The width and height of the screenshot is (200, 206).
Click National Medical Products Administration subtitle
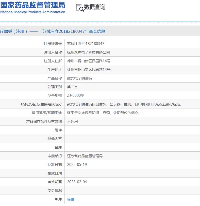[33, 12]
